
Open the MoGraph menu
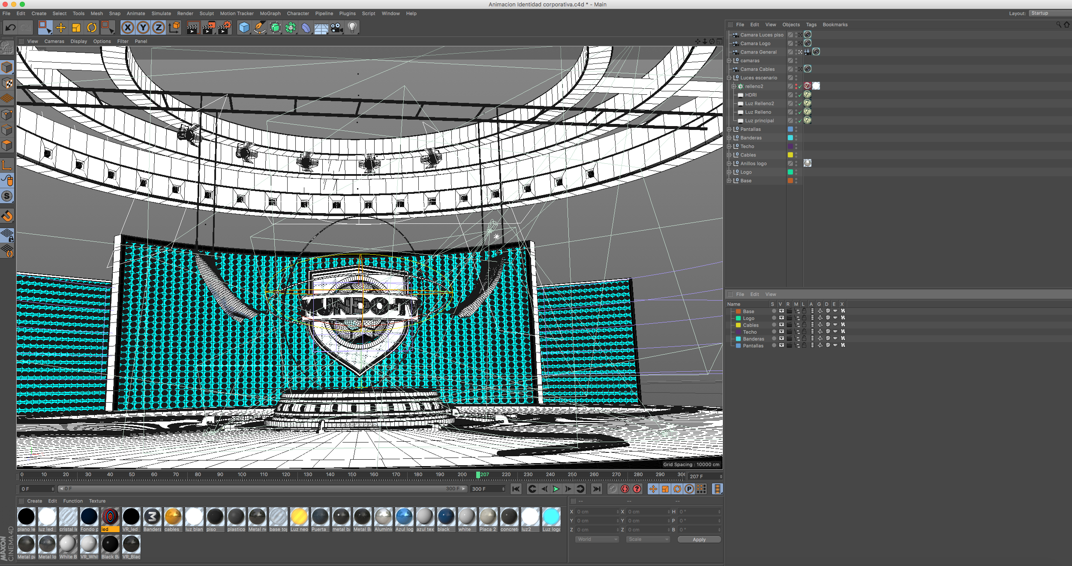tap(270, 13)
